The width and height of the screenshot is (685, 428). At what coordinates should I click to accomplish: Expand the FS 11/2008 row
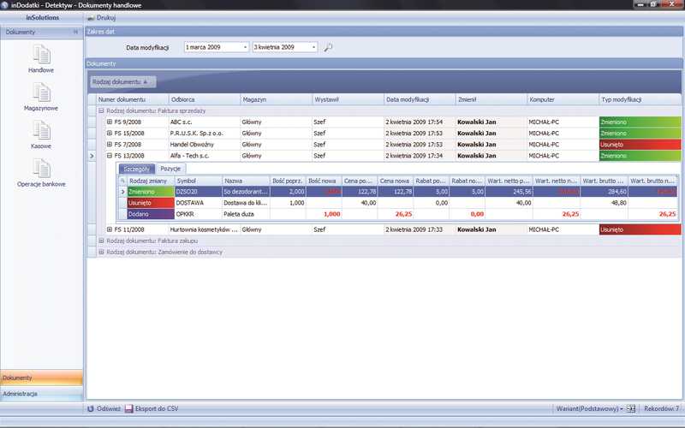pyautogui.click(x=110, y=229)
